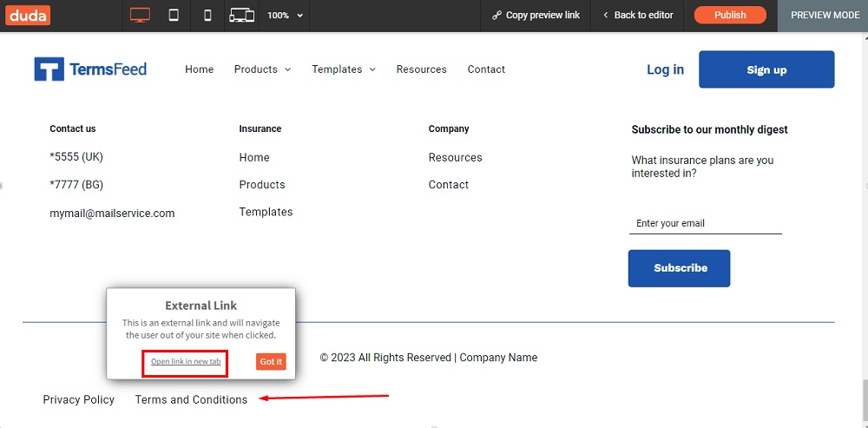The image size is (868, 428).
Task: Expand the Products navigation dropdown
Action: [x=262, y=69]
